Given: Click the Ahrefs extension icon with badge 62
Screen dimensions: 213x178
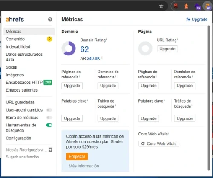Looking at the screenshot, I should [208, 6].
